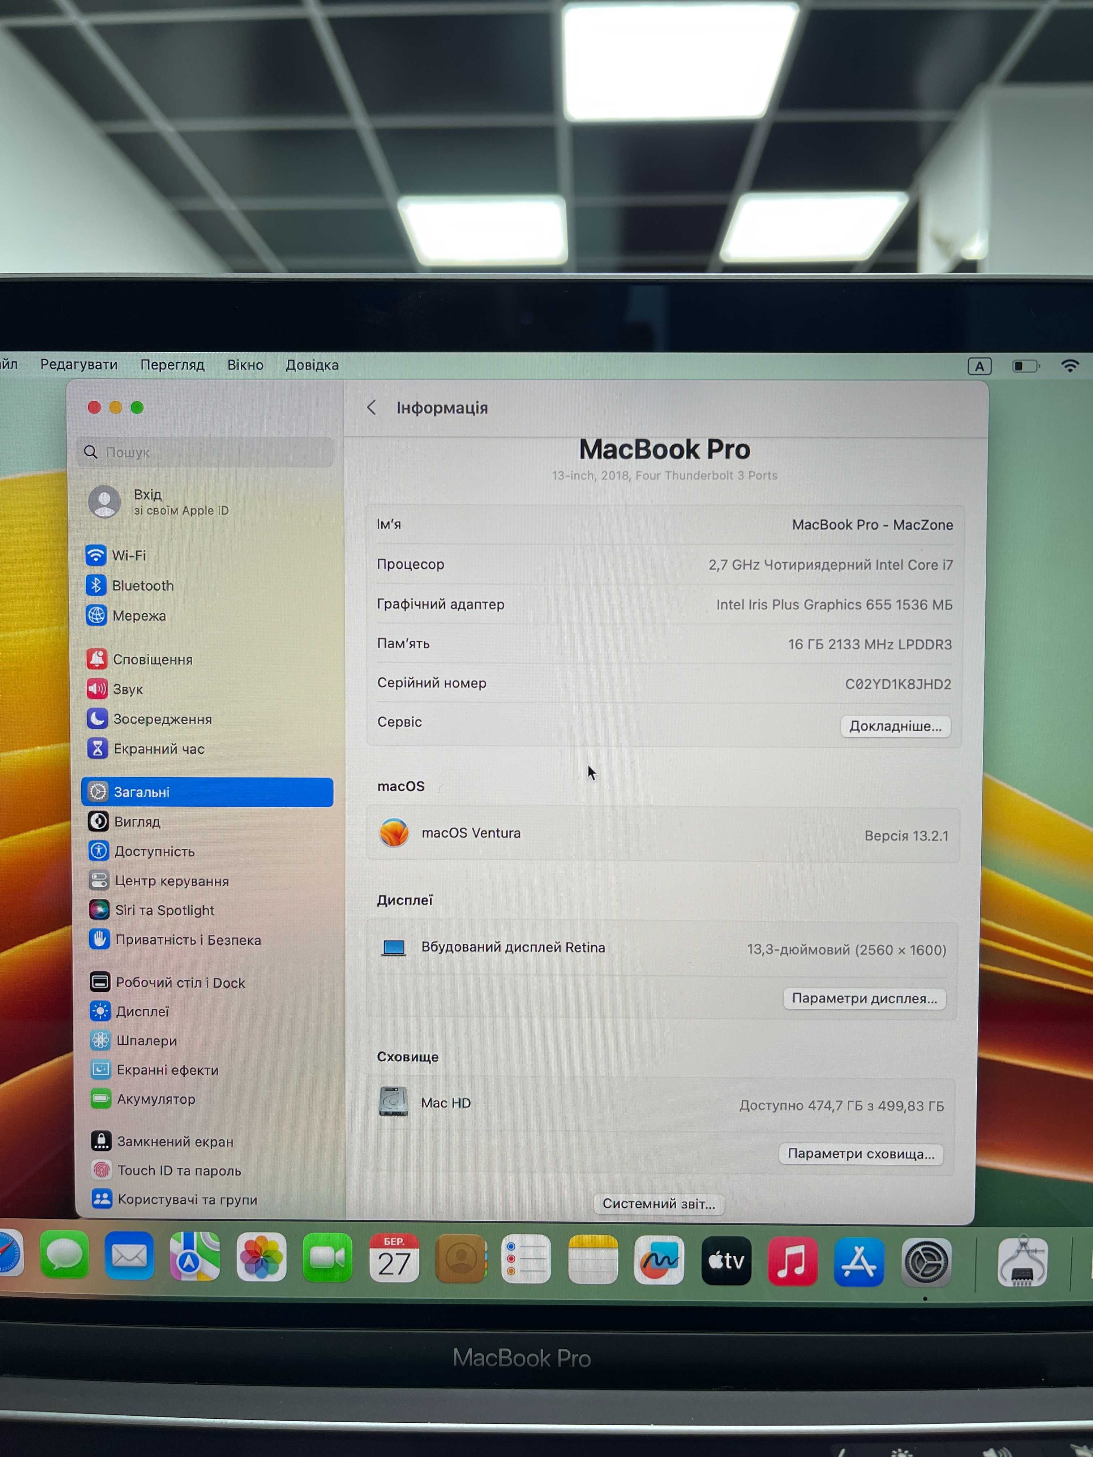Image resolution: width=1093 pixels, height=1457 pixels.
Task: Open System Settings from the Dock
Action: click(926, 1263)
